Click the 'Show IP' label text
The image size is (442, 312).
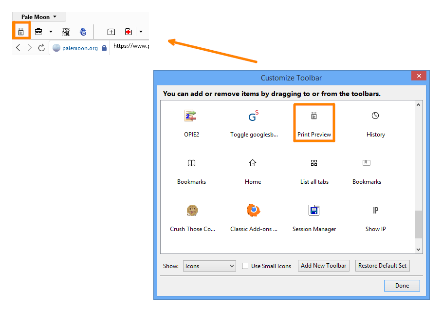pyautogui.click(x=375, y=229)
